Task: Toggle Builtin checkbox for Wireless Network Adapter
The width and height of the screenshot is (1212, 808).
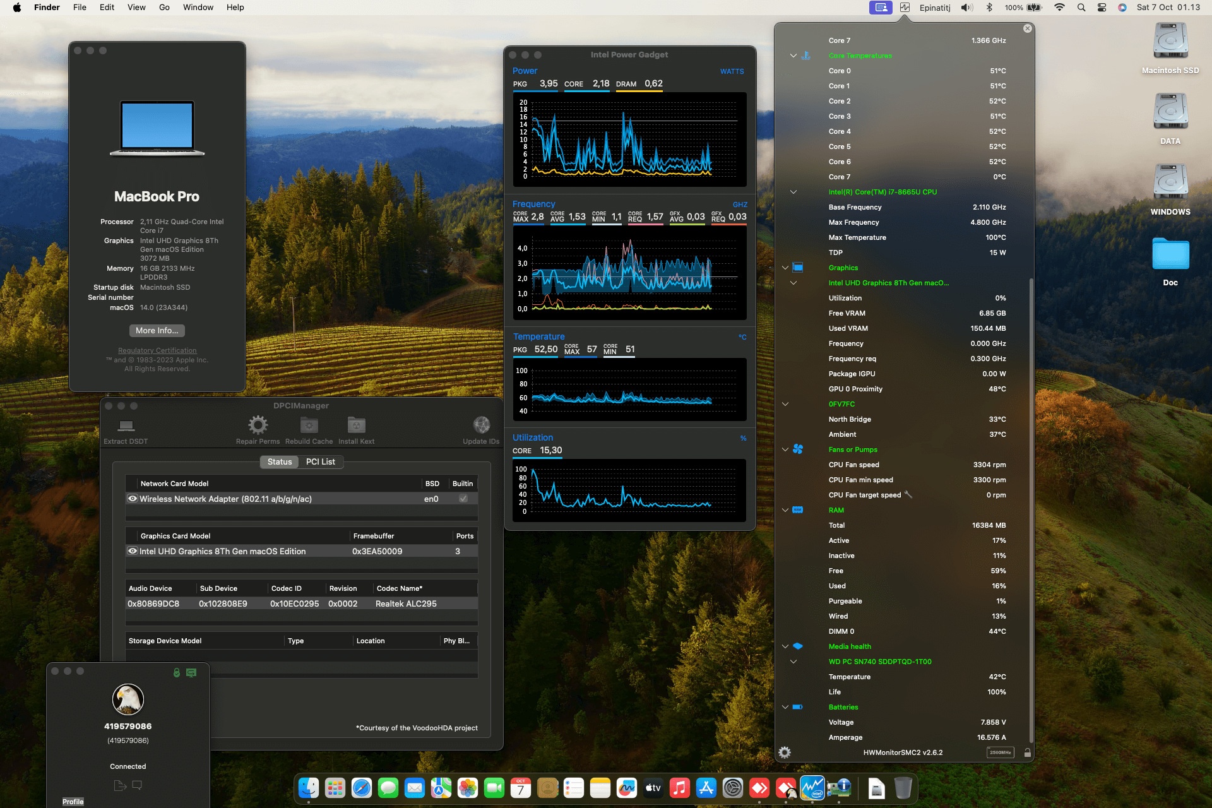Action: point(463,499)
